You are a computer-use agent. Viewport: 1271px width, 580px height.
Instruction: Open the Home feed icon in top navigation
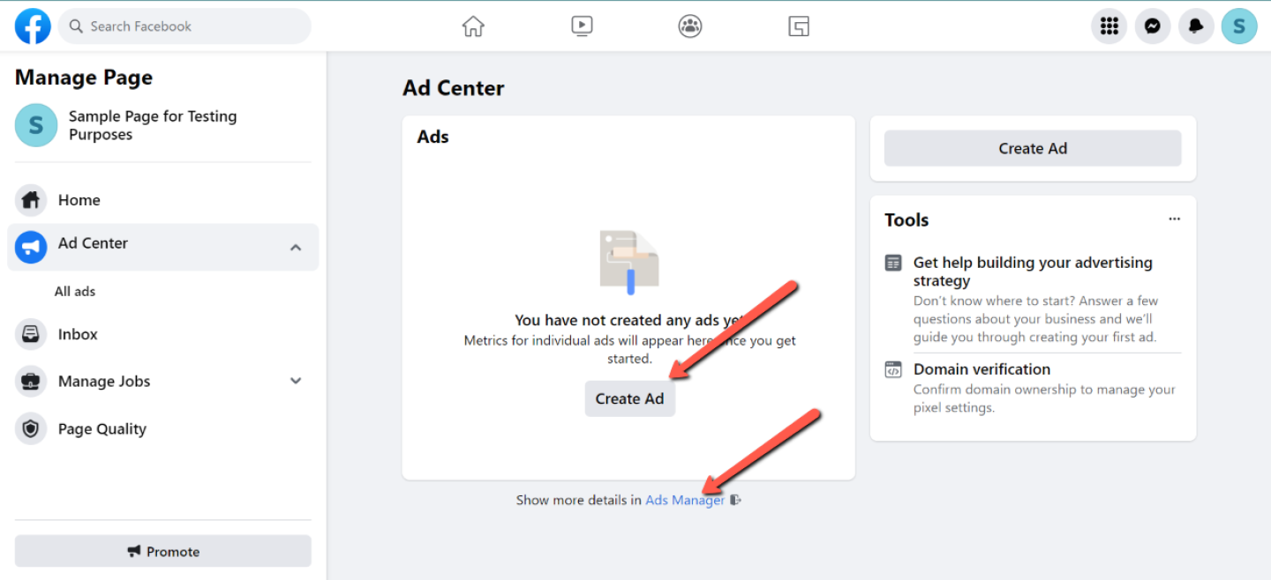pyautogui.click(x=473, y=26)
